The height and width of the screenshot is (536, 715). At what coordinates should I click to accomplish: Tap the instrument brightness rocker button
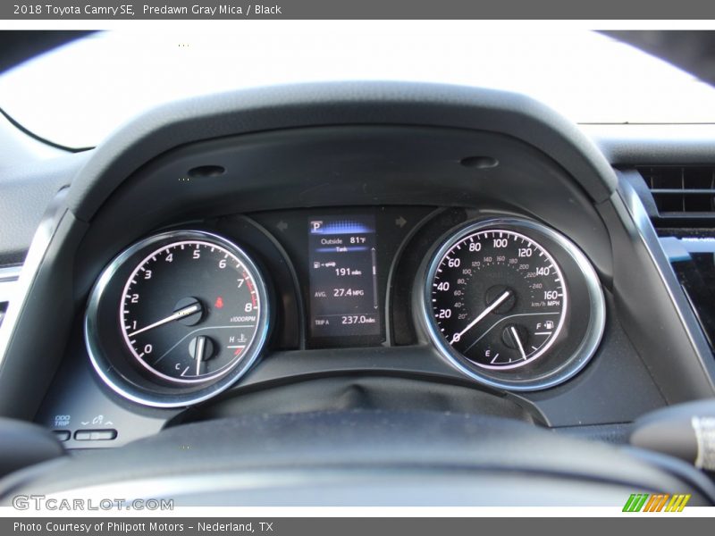pos(96,435)
